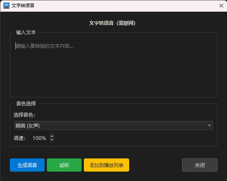This screenshot has width=227, height=181.
Task: Click the empty space between 添加到播放列表 and 关闭
Action: point(156,165)
